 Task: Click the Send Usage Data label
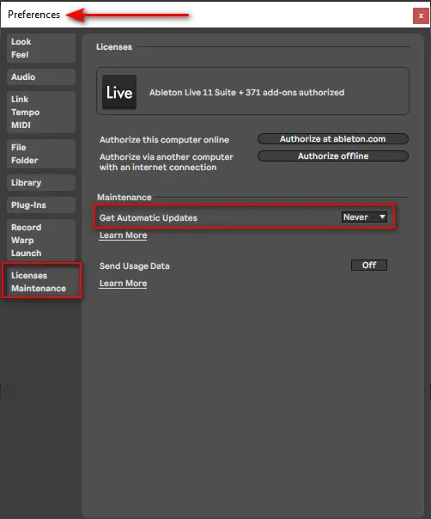(x=134, y=266)
